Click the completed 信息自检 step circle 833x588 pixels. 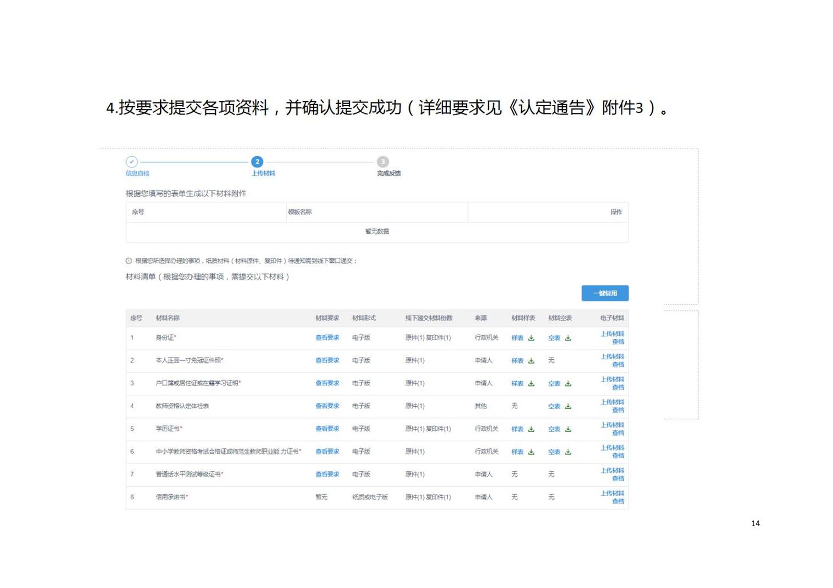click(132, 162)
